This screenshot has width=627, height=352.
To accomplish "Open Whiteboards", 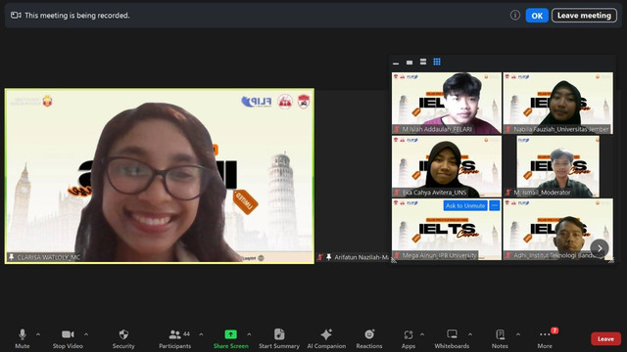I will coord(452,339).
